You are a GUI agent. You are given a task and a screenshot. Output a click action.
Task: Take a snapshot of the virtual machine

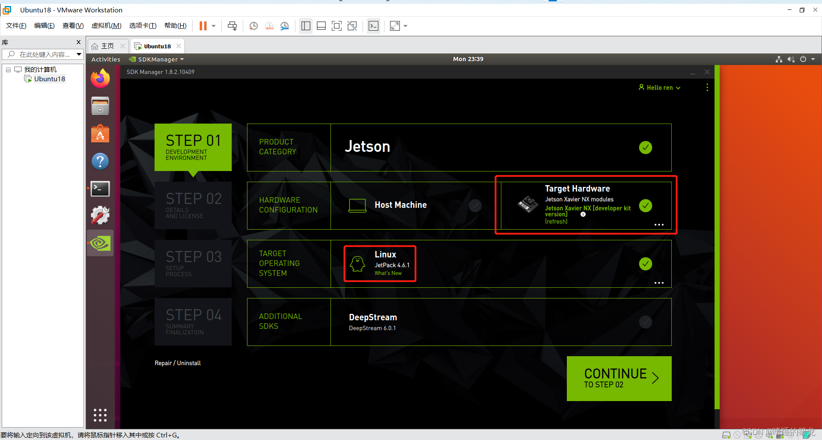pos(253,26)
